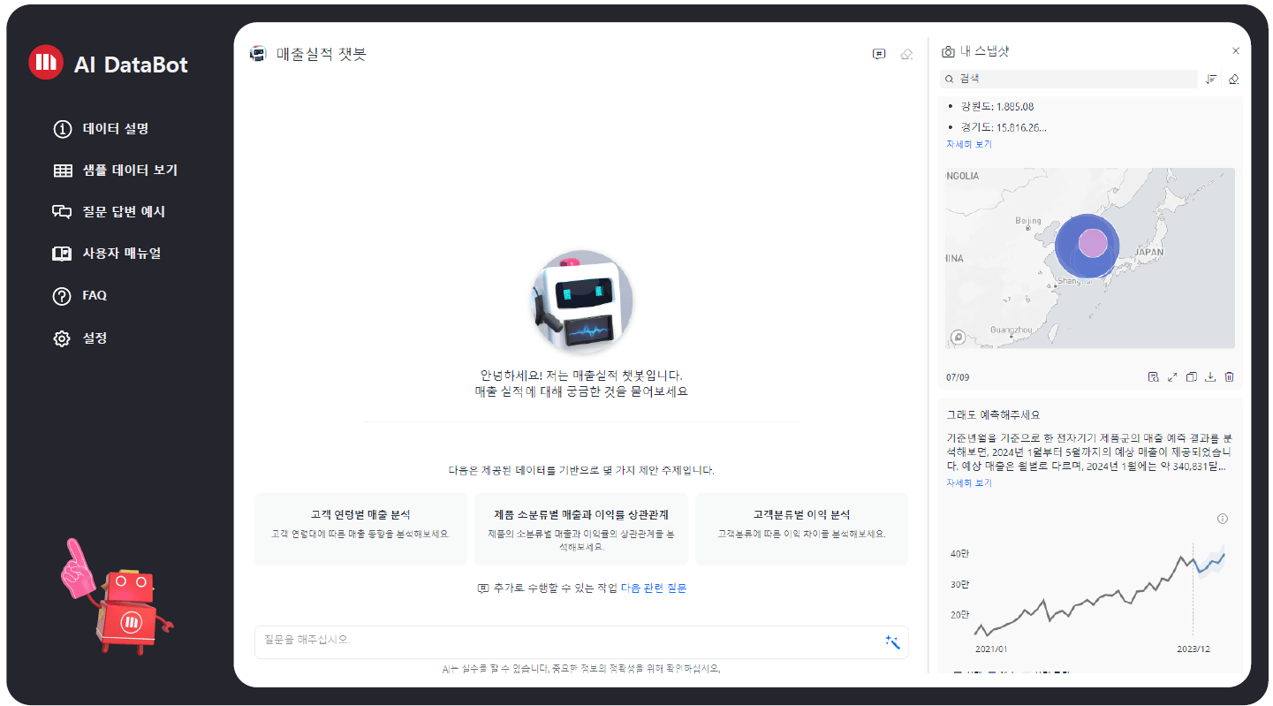The image size is (1273, 706).
Task: Click the info icon above forecast chart
Action: pos(1223,519)
